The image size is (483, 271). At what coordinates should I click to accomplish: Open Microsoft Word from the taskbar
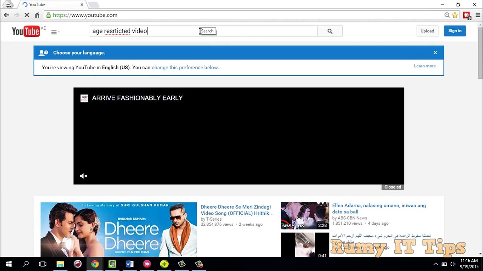coord(129,264)
